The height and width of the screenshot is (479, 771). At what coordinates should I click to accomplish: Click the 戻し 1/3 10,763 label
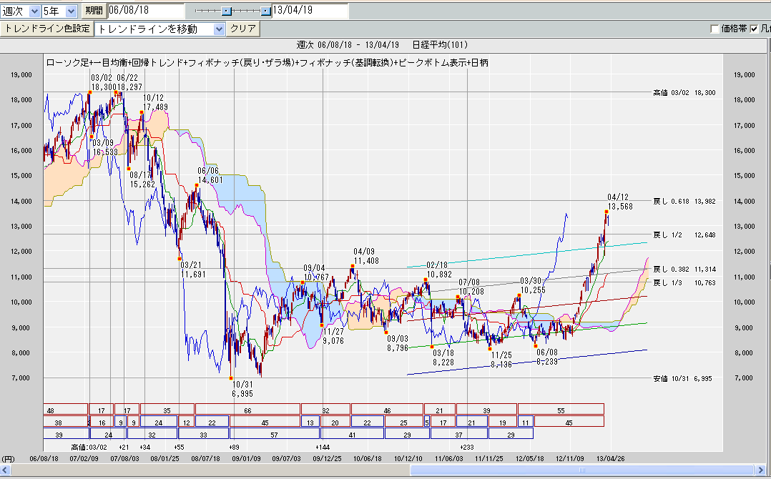[x=684, y=282]
